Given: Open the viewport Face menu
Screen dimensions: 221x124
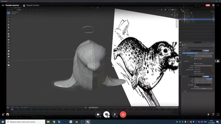Looking at the screenshot, I should coord(43,10).
